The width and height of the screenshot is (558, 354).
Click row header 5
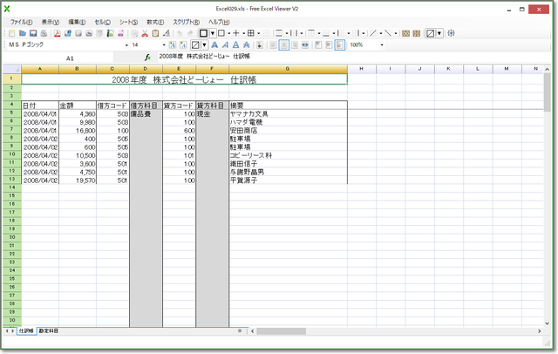(12, 113)
